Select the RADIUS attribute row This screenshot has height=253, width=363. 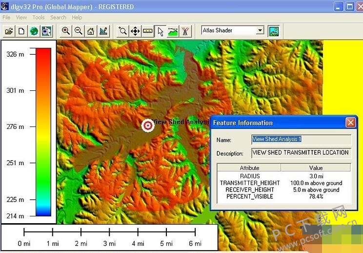pyautogui.click(x=284, y=176)
